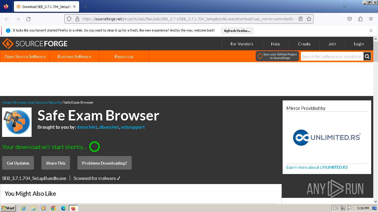
Task: Open dbuechel author profile link
Action: click(109, 127)
